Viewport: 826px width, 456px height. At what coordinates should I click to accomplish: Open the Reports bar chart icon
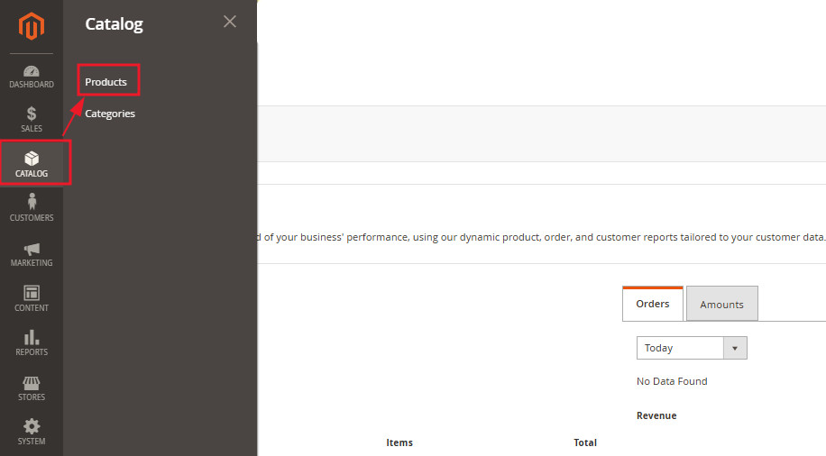pyautogui.click(x=32, y=337)
